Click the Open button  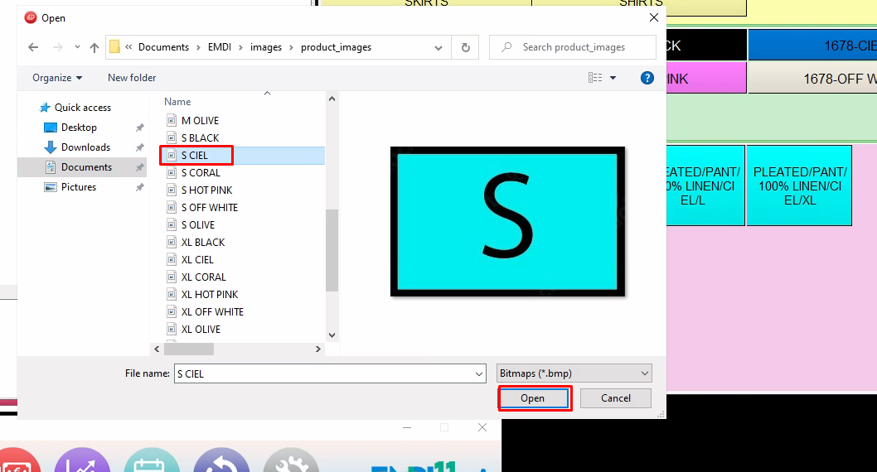[x=533, y=398]
